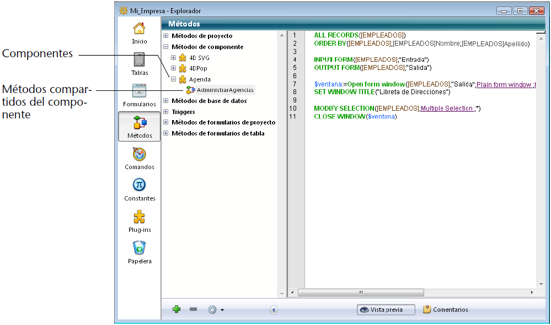Expand Métodos de proyecto node
Viewport: 551px width, 325px height.
pos(166,36)
